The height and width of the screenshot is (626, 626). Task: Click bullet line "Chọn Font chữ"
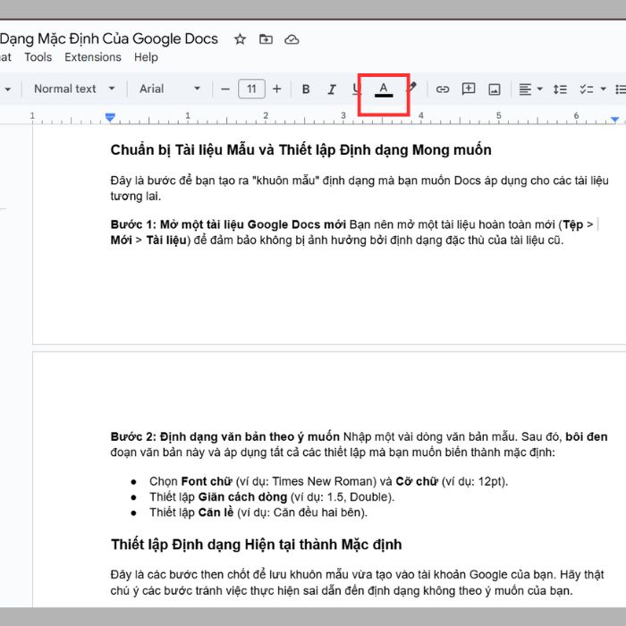pyautogui.click(x=328, y=481)
